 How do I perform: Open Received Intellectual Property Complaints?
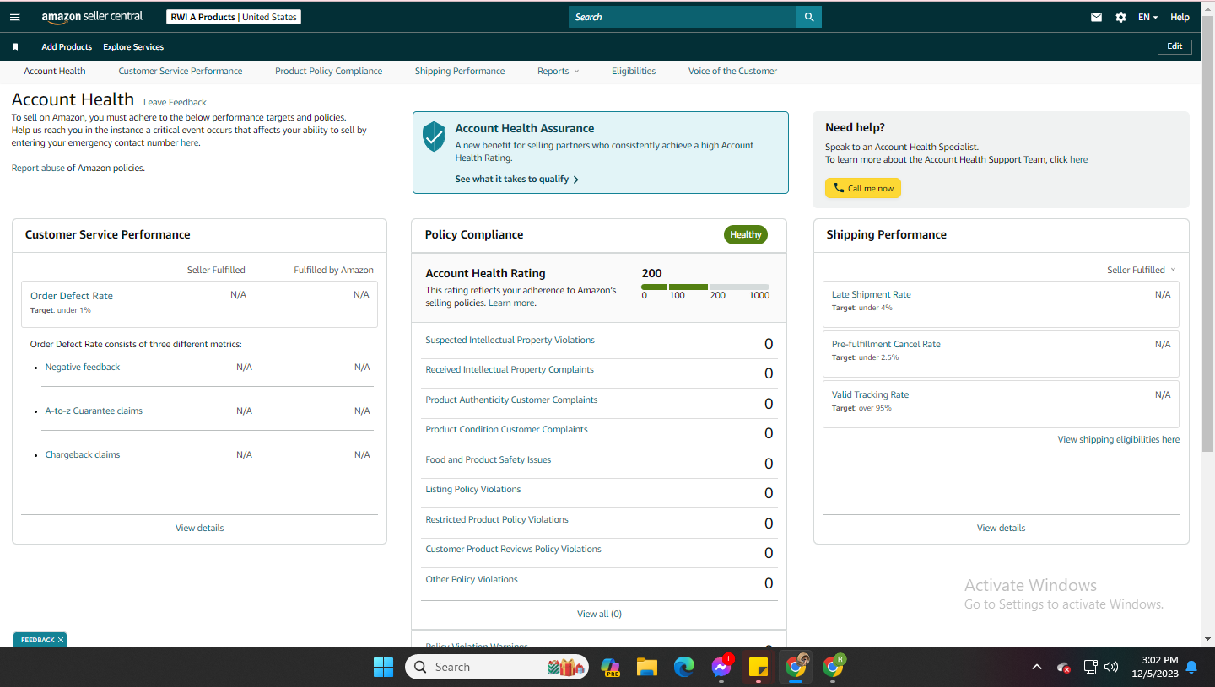(x=510, y=369)
